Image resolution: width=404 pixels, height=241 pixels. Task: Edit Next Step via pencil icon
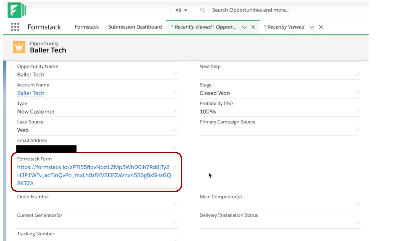[x=357, y=74]
